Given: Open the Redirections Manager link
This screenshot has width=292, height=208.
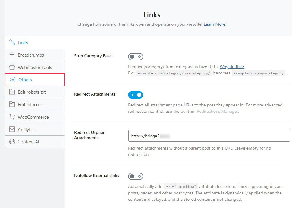Looking at the screenshot, I should tap(217, 112).
